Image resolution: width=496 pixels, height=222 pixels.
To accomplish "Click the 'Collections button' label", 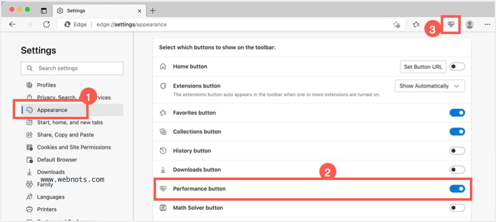I will point(197,131).
